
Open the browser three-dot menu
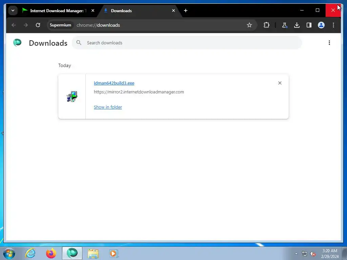pos(333,25)
